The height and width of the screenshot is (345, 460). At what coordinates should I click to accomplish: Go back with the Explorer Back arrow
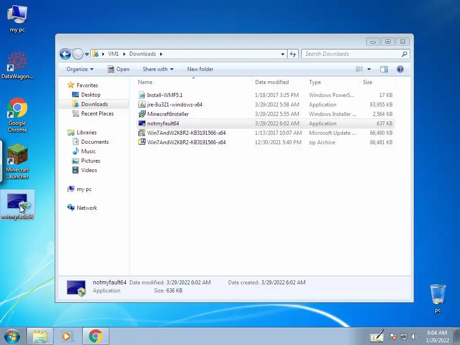tap(65, 54)
